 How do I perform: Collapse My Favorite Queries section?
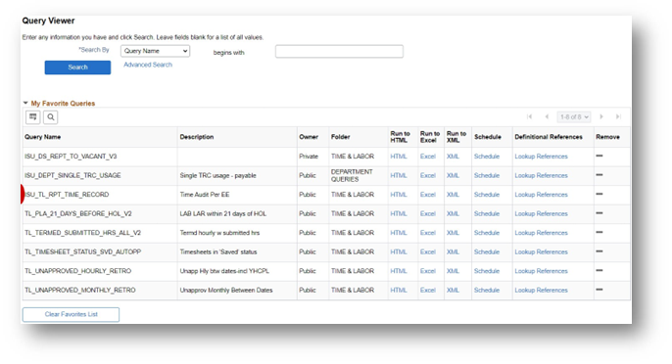[x=25, y=103]
